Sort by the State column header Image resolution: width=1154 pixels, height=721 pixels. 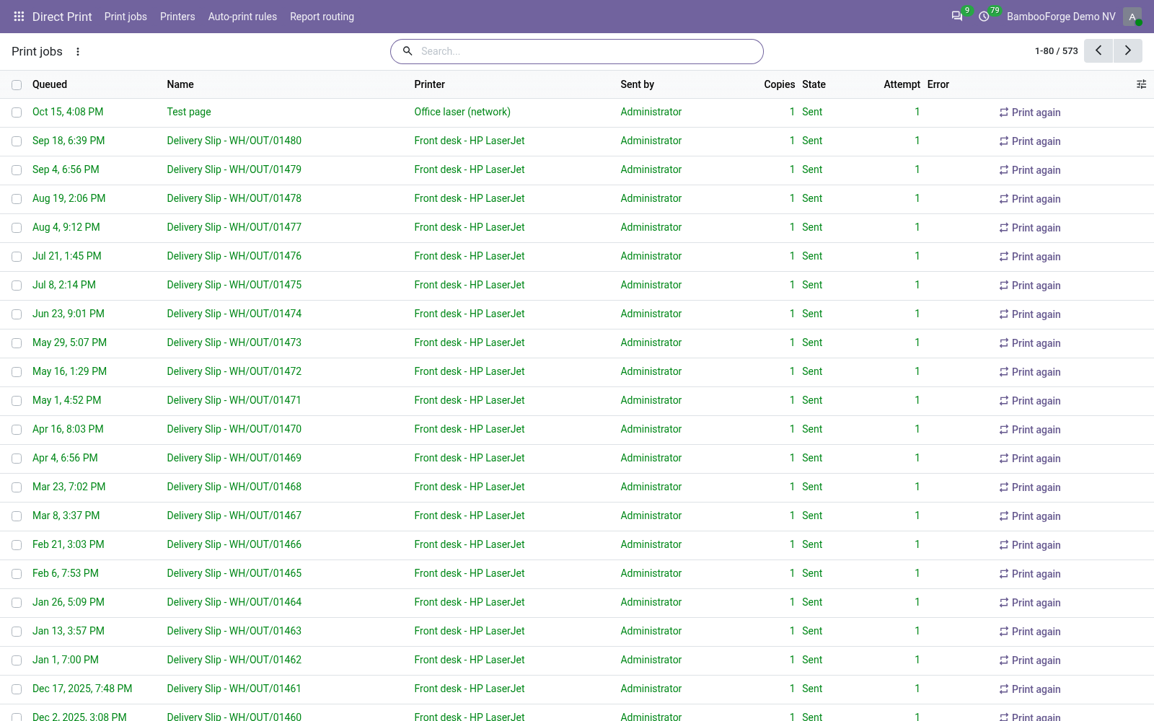pyautogui.click(x=814, y=84)
